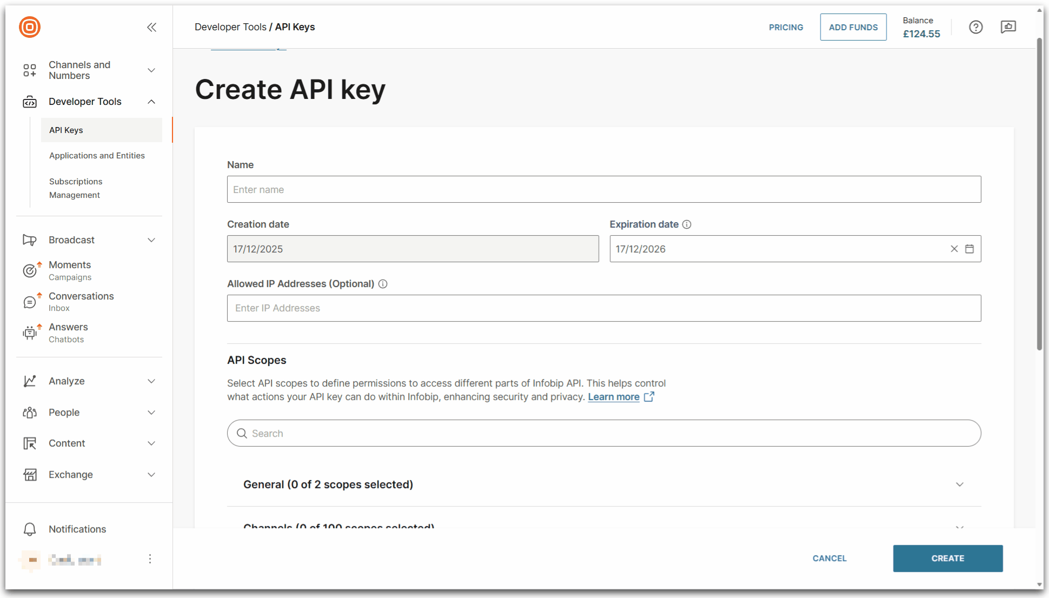
Task: Click the Broadcast sidebar icon
Action: [x=30, y=240]
